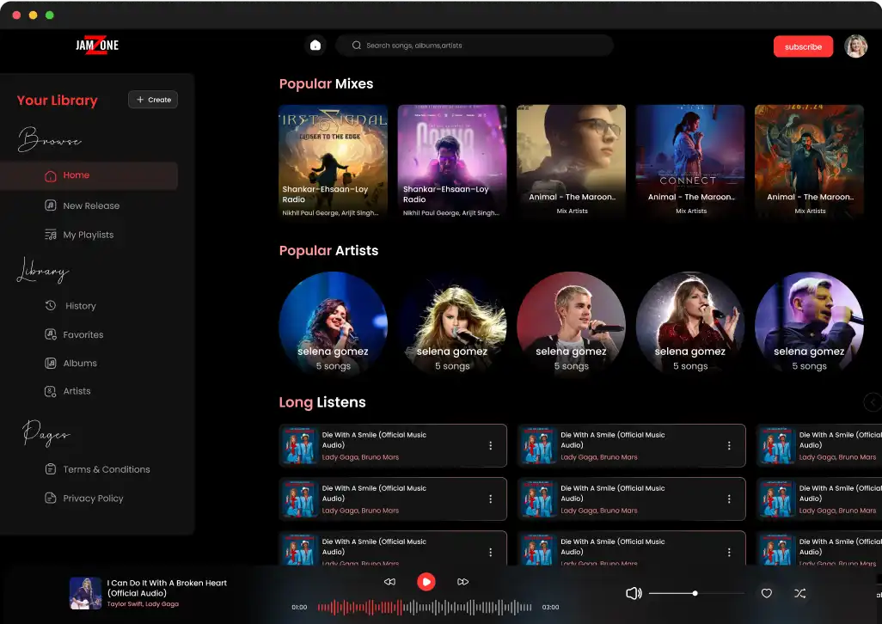Viewport: 882px width, 624px height.
Task: Open fifth artist in purple lighting
Action: tap(809, 324)
